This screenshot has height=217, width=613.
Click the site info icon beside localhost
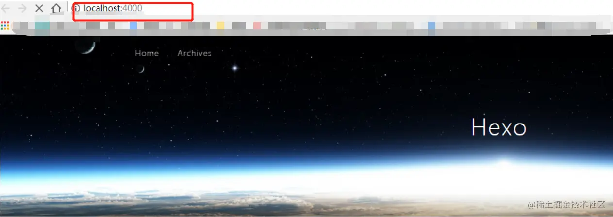click(x=76, y=8)
